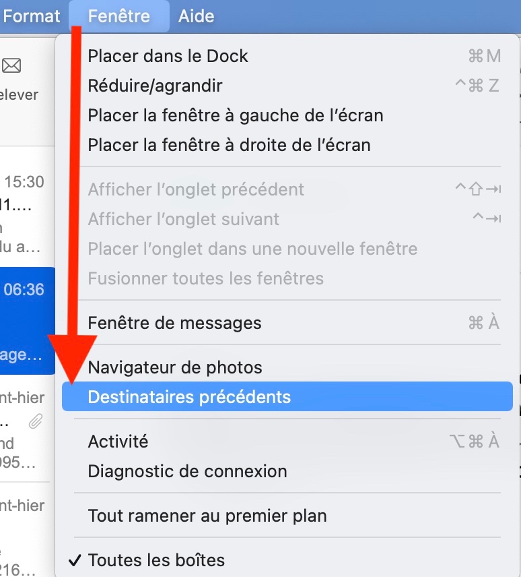Viewport: 521px width, 577px height.
Task: Select Tout ramener au premier plan
Action: pyautogui.click(x=207, y=516)
